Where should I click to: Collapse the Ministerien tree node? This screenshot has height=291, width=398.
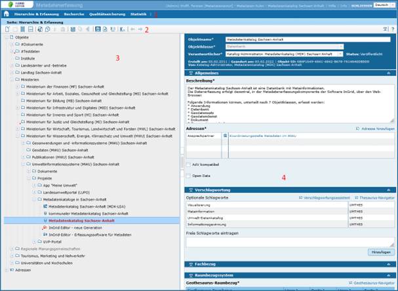click(x=12, y=79)
